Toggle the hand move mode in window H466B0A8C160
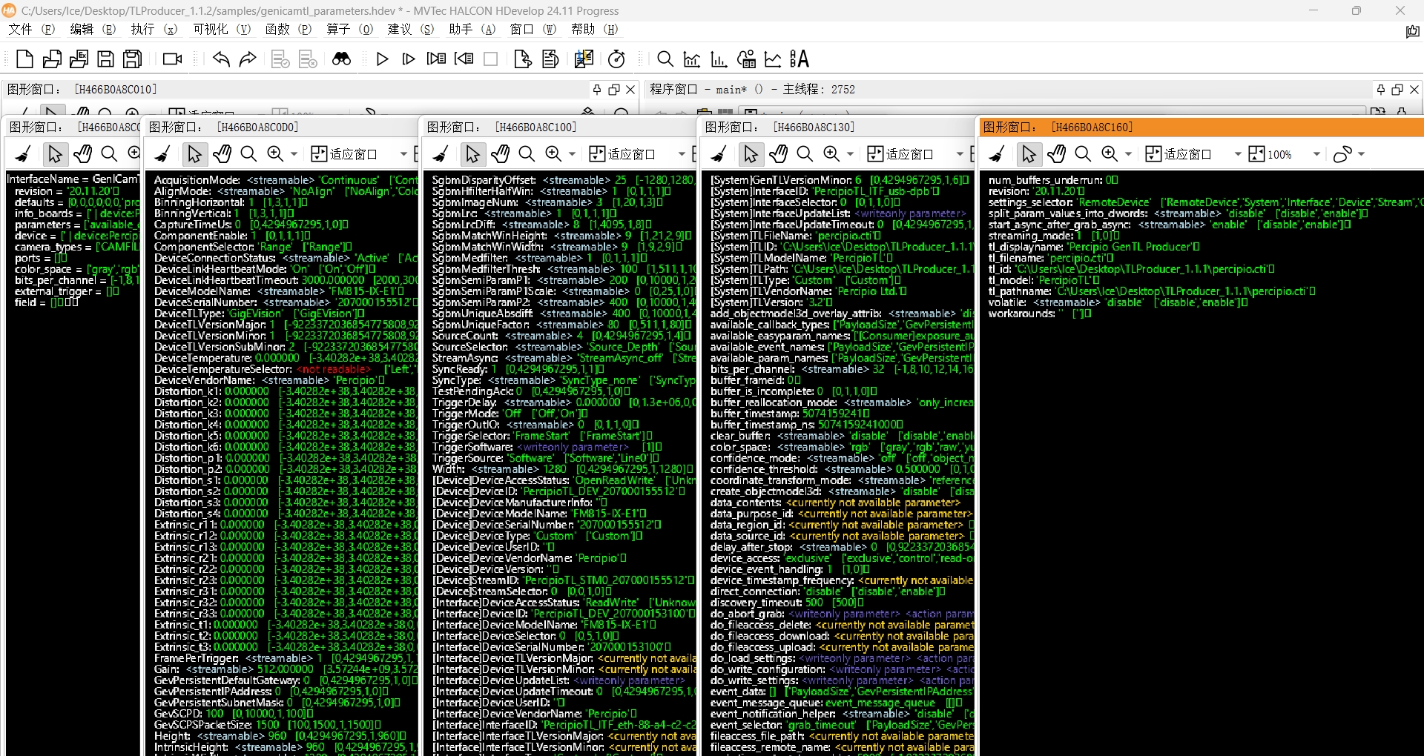 click(x=1056, y=154)
